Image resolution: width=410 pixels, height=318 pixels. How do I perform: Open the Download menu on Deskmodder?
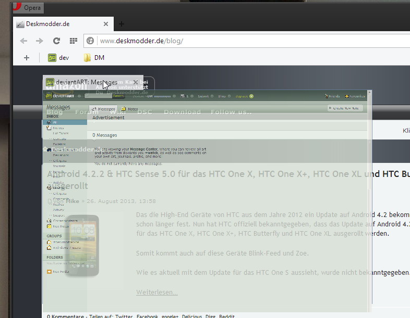(x=182, y=112)
